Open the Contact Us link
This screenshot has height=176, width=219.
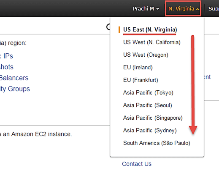point(137,164)
